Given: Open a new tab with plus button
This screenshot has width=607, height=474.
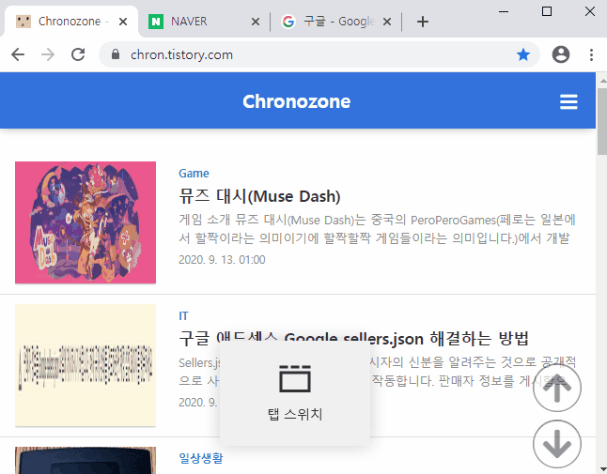Looking at the screenshot, I should point(423,22).
